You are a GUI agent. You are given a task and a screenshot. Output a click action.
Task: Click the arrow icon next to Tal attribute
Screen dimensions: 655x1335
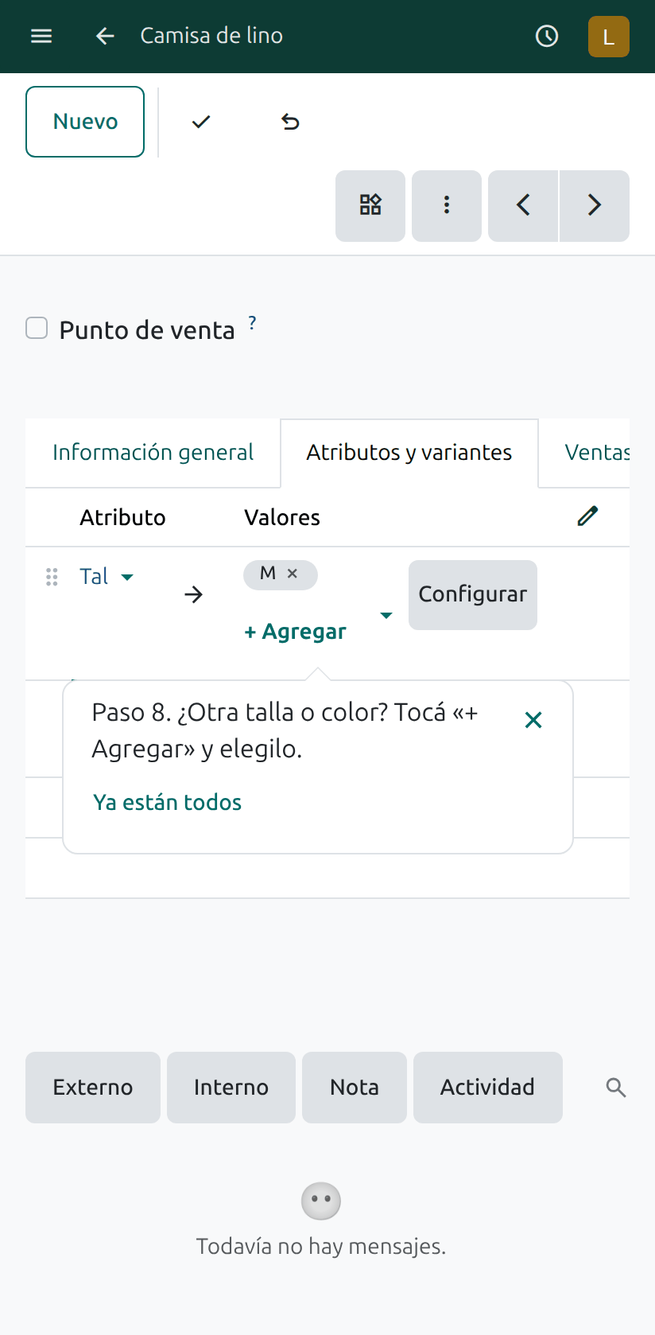pyautogui.click(x=193, y=594)
